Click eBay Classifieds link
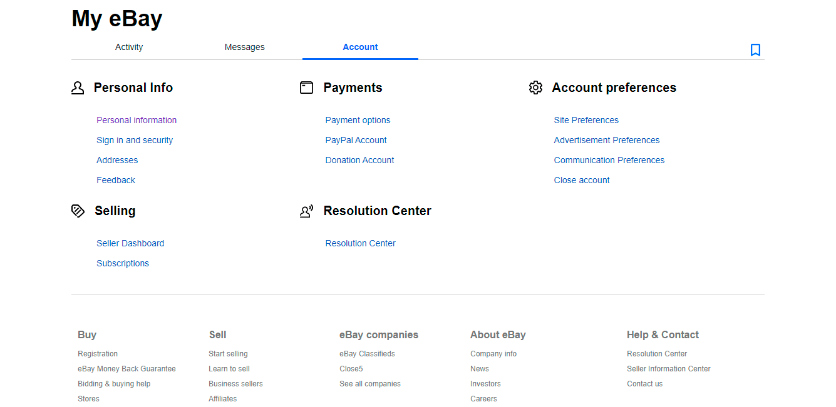 [367, 354]
